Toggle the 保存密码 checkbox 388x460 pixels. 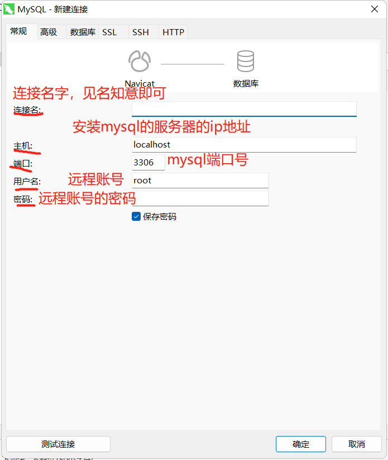pyautogui.click(x=136, y=216)
